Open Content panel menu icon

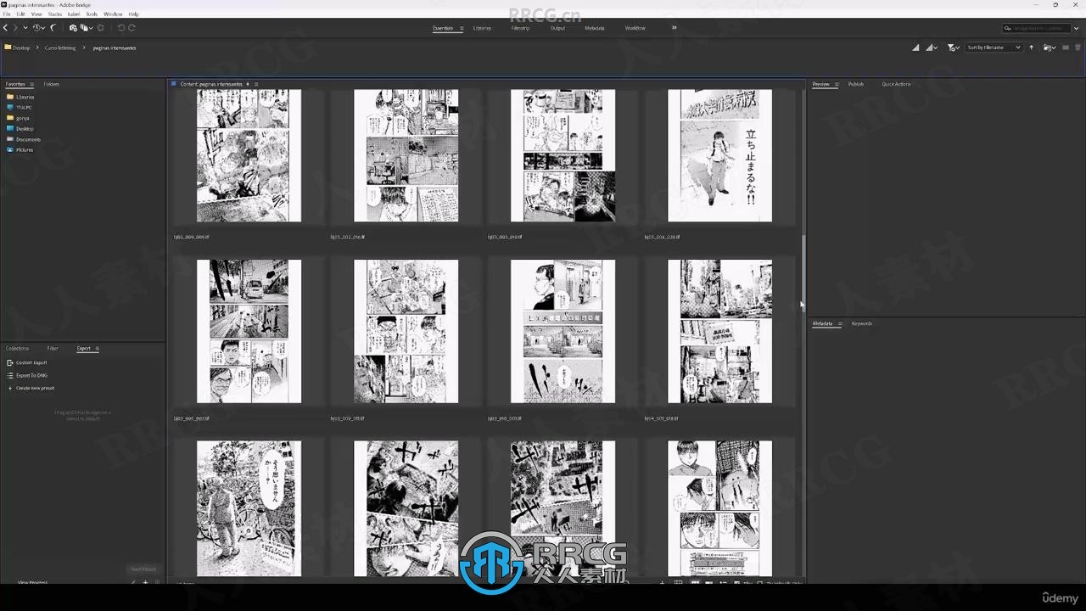(x=256, y=84)
